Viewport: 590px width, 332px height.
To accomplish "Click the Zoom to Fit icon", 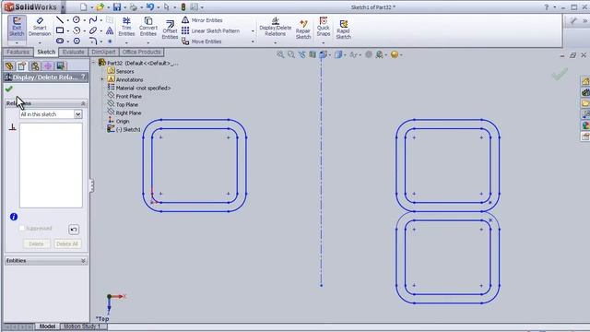I will pos(280,55).
